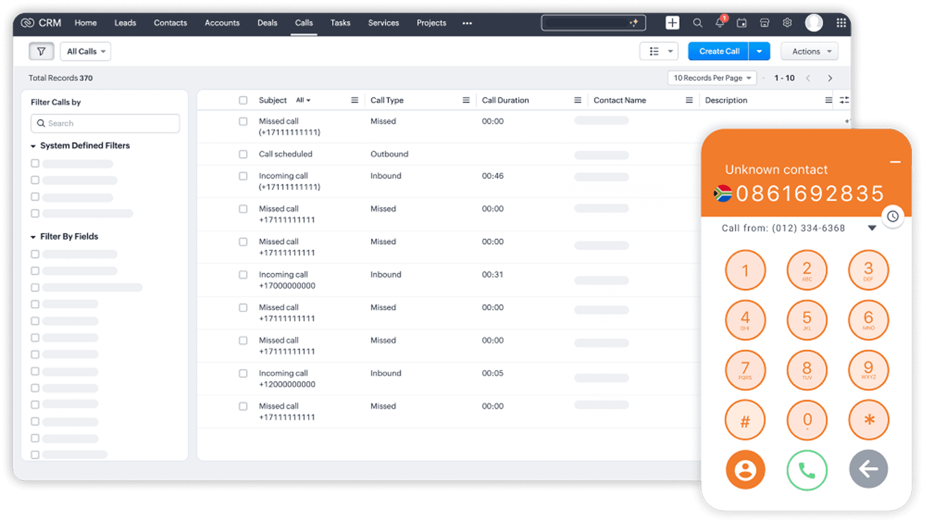The image size is (926, 525).
Task: Click the backspace arrow in dialer
Action: pos(869,469)
